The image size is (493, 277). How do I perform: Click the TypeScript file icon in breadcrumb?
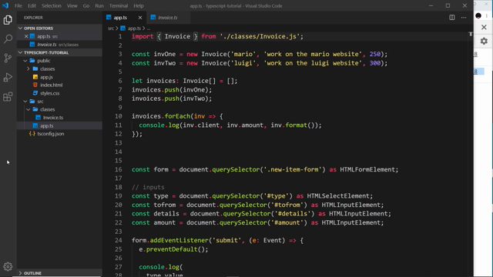click(x=123, y=28)
